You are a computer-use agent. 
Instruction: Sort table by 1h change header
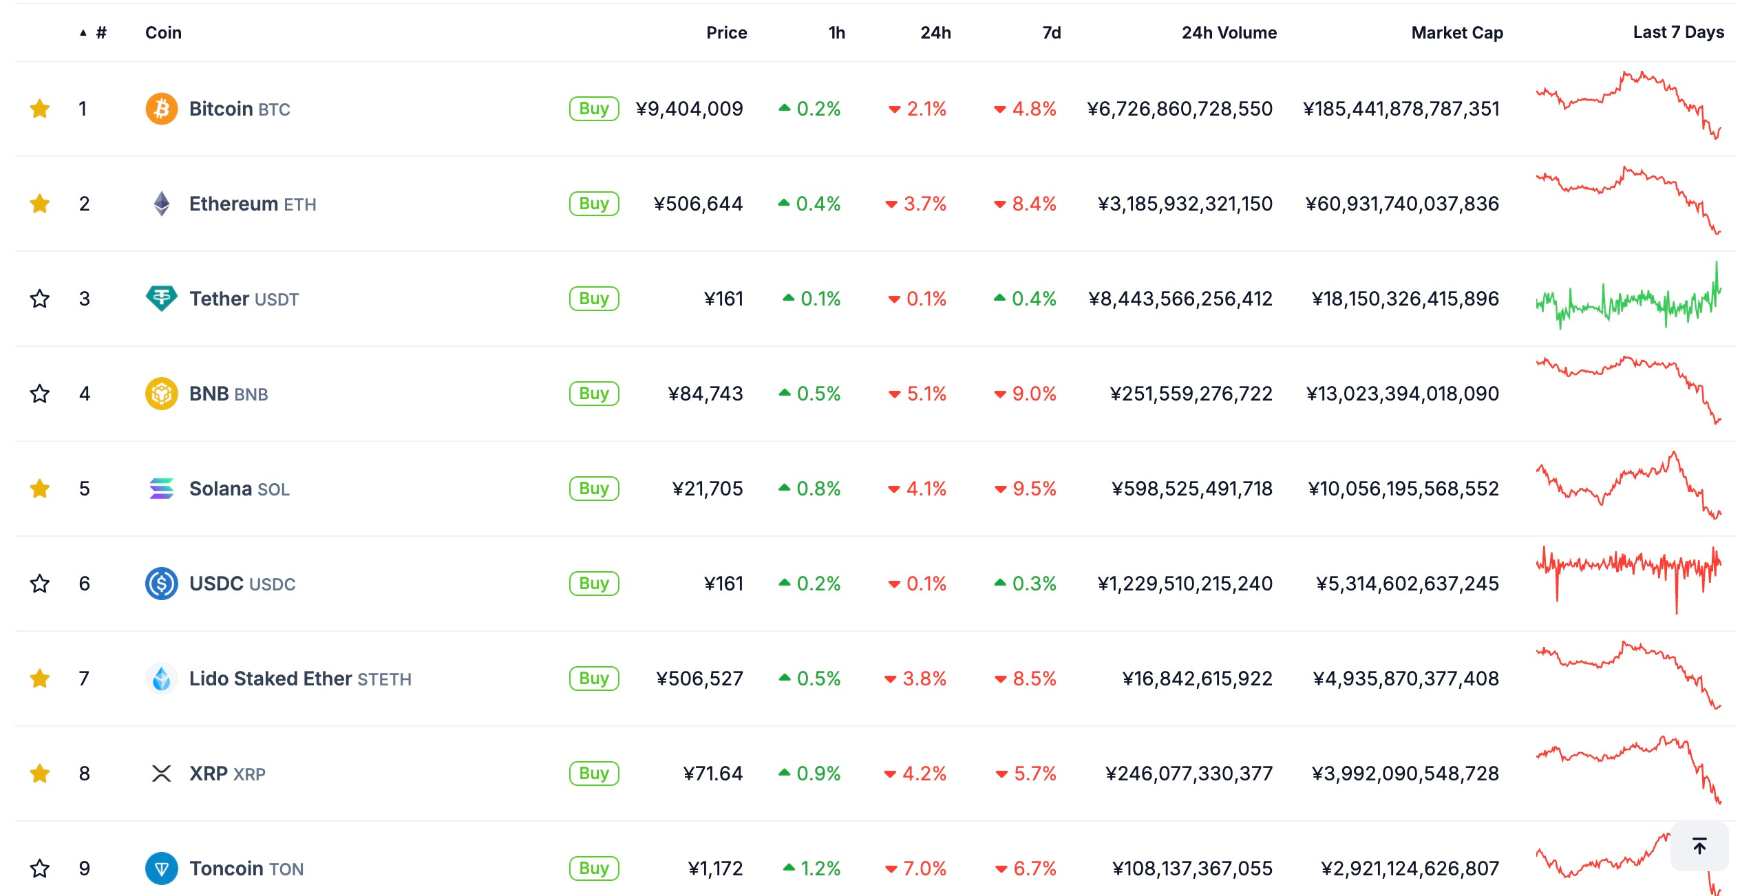click(836, 32)
